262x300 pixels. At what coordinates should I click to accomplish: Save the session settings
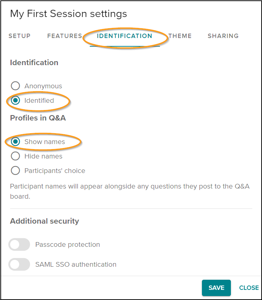[x=216, y=288]
